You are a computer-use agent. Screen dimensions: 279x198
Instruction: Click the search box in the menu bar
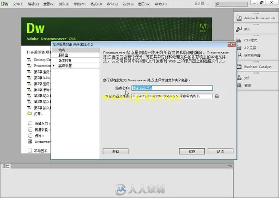231,4
